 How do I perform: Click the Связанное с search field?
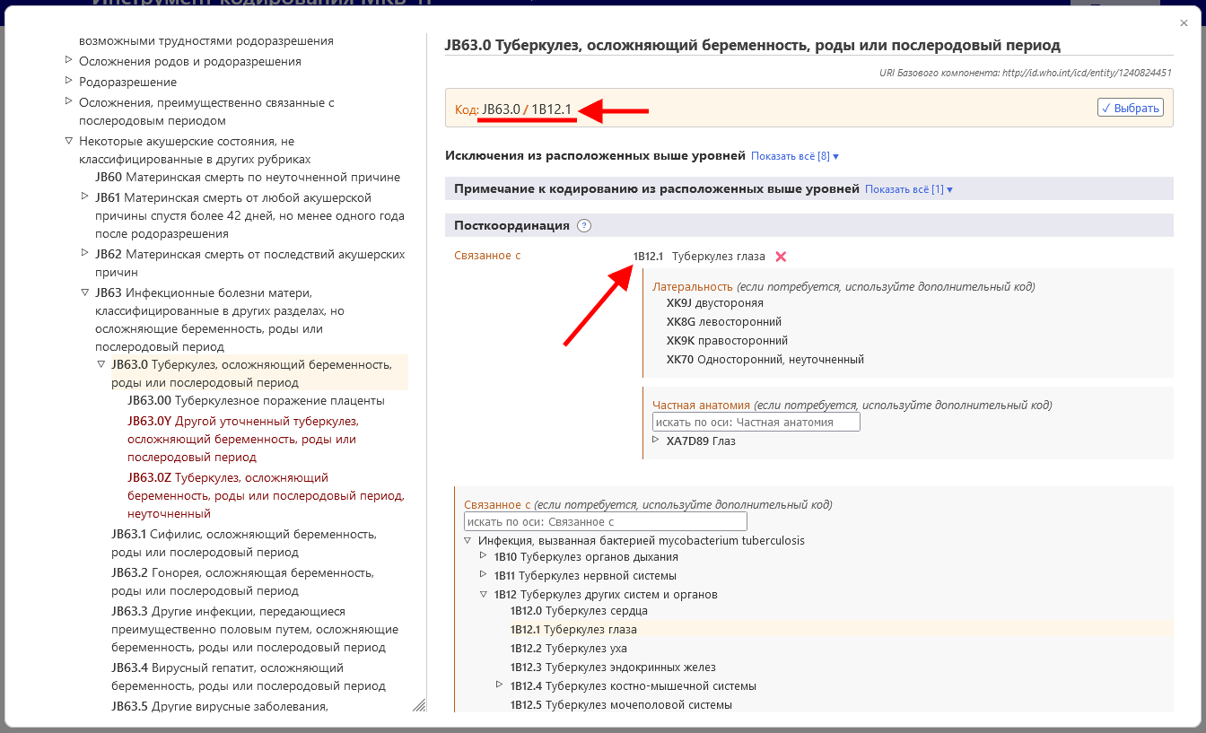(x=606, y=521)
